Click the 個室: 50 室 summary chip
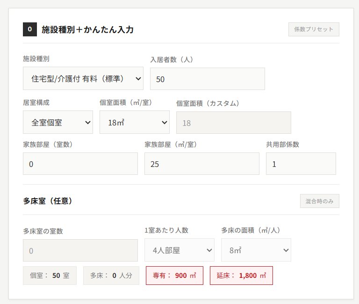 [50, 276]
